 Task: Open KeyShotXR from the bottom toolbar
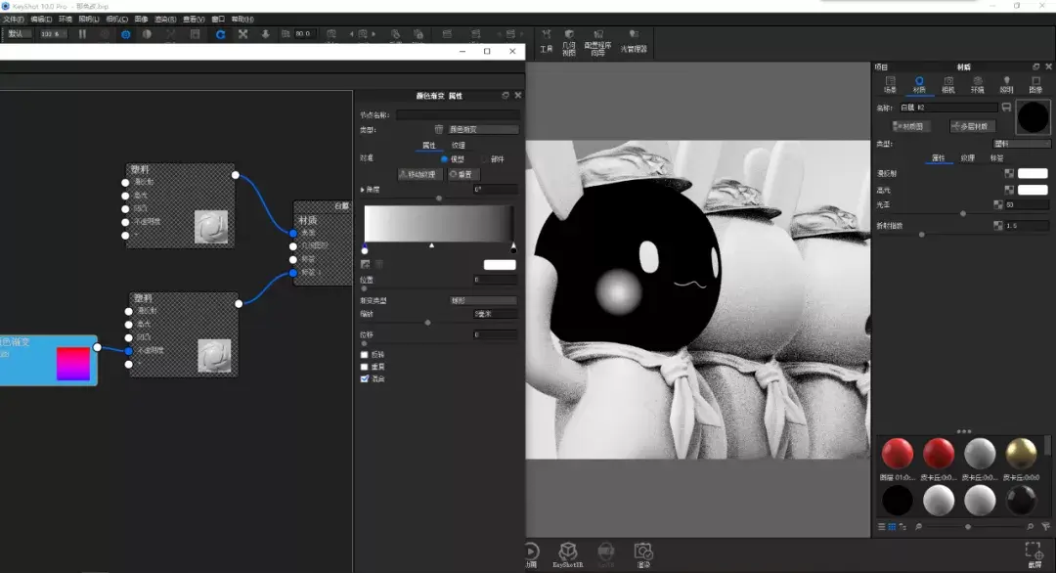568,554
